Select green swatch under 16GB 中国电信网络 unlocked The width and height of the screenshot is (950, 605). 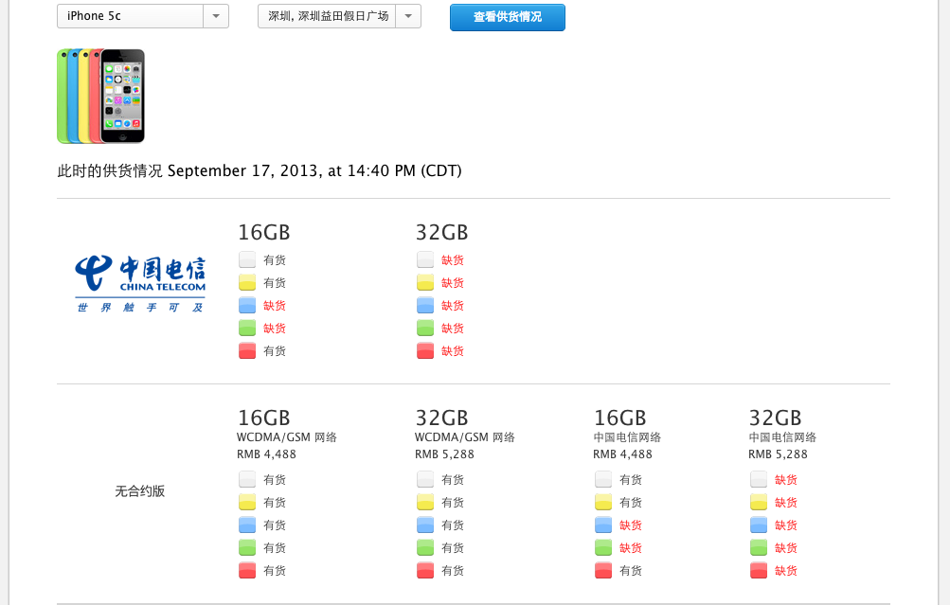pos(603,548)
